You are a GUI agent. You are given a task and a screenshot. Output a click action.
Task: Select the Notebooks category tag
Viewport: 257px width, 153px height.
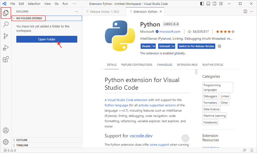point(210,122)
